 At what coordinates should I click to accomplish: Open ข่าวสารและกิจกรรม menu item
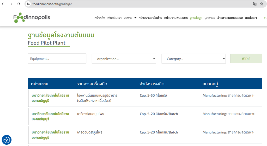pyautogui.click(x=230, y=18)
